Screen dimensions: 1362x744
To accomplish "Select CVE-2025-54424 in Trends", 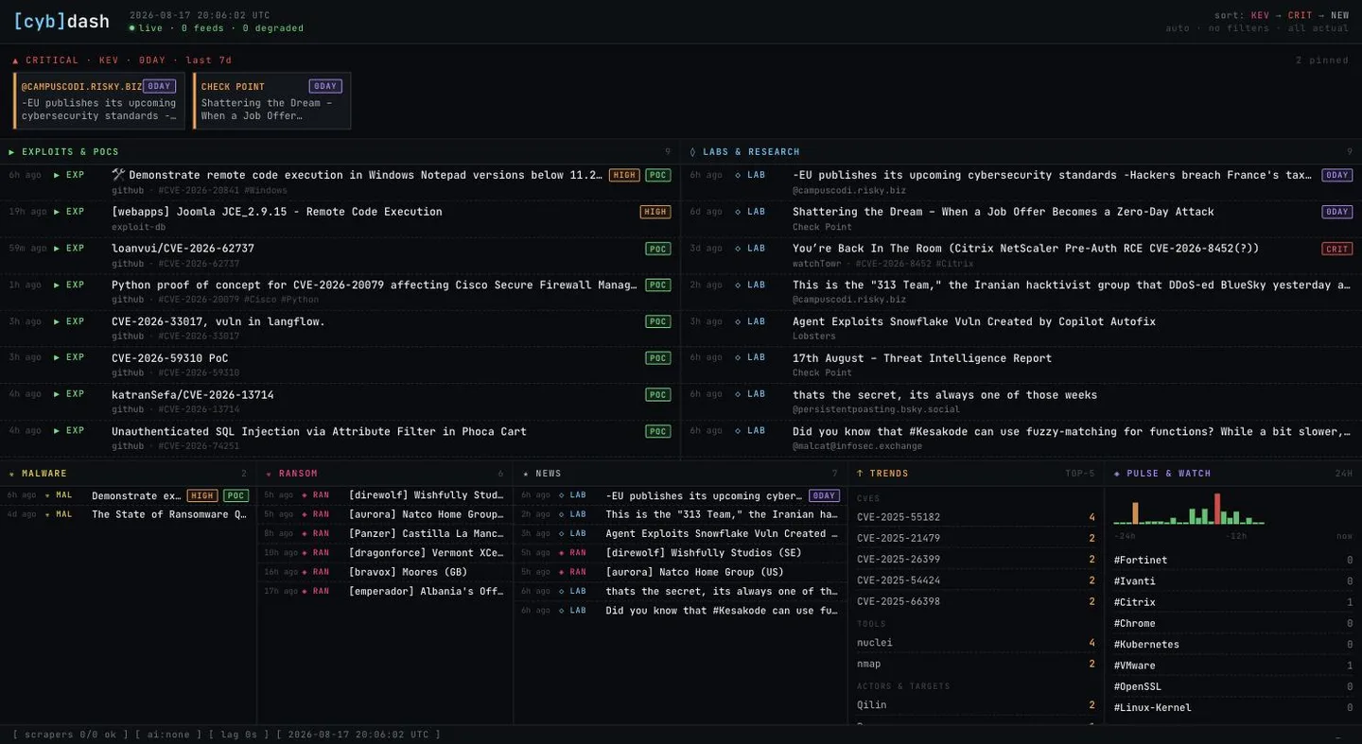I will pyautogui.click(x=976, y=580).
